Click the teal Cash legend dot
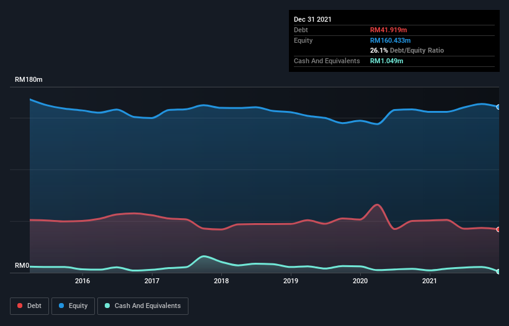The image size is (509, 326). 107,306
